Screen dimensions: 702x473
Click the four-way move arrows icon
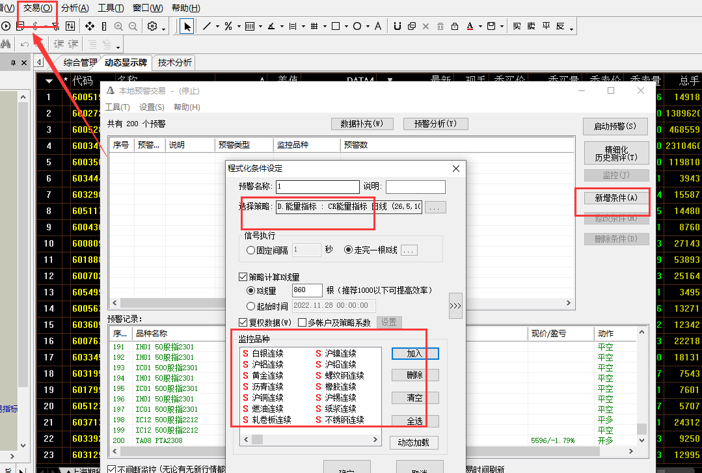pyautogui.click(x=90, y=26)
